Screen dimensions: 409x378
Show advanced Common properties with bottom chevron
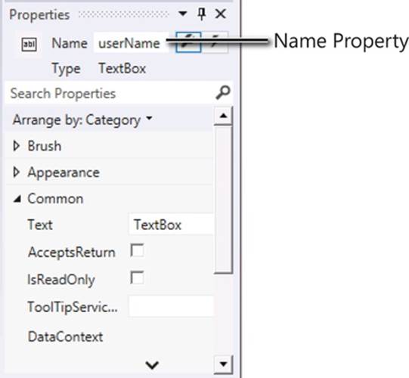(152, 364)
